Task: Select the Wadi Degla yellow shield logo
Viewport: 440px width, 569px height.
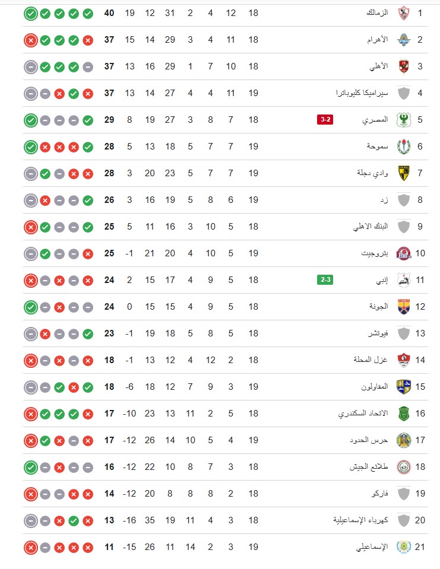Action: (x=404, y=173)
